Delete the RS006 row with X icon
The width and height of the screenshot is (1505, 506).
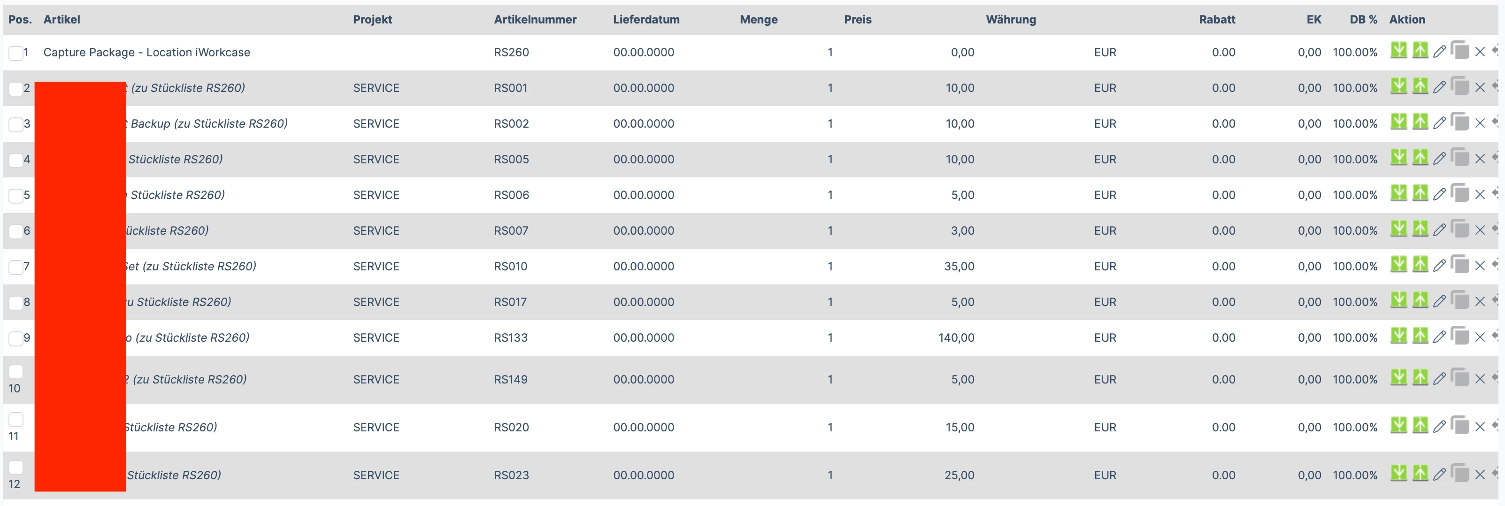click(x=1479, y=195)
